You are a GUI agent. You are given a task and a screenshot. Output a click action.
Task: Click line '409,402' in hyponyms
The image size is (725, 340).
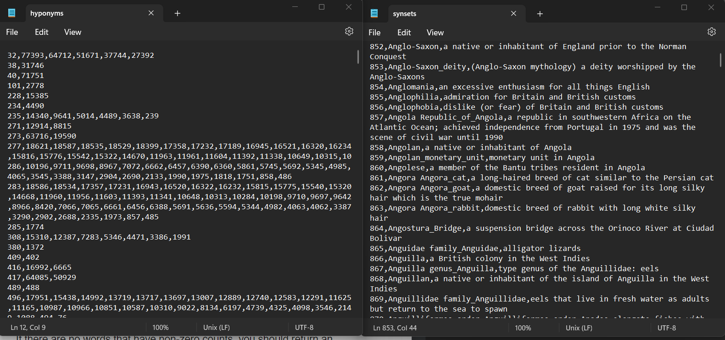pyautogui.click(x=23, y=257)
